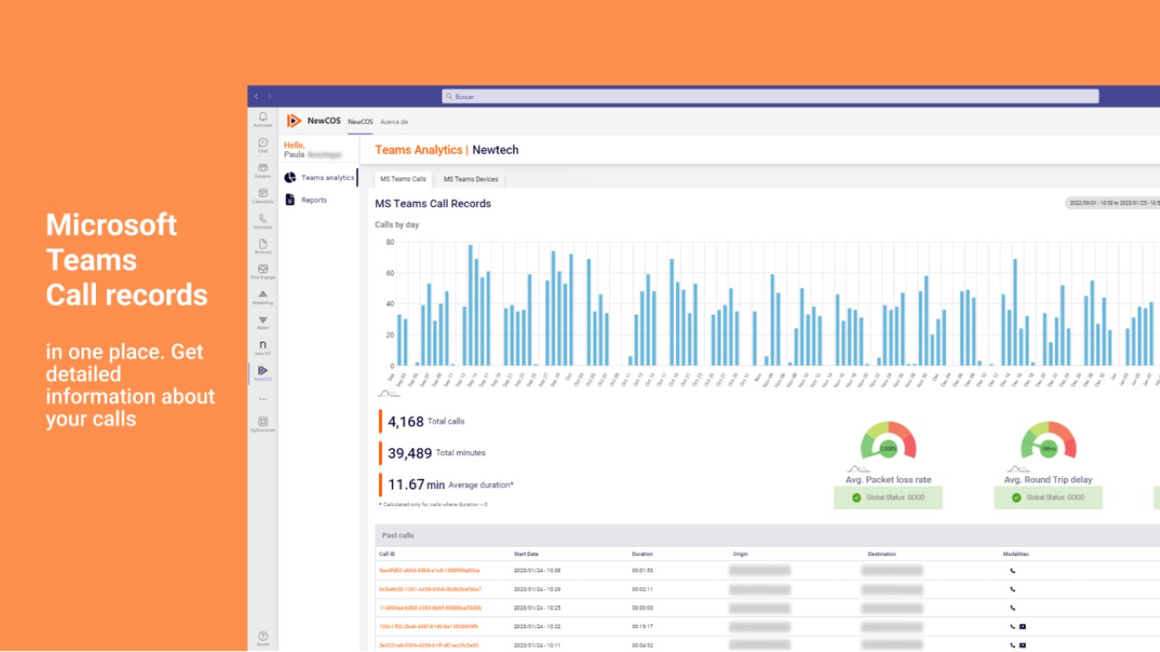
Task: Go to Equipos in the sidebar
Action: click(263, 170)
